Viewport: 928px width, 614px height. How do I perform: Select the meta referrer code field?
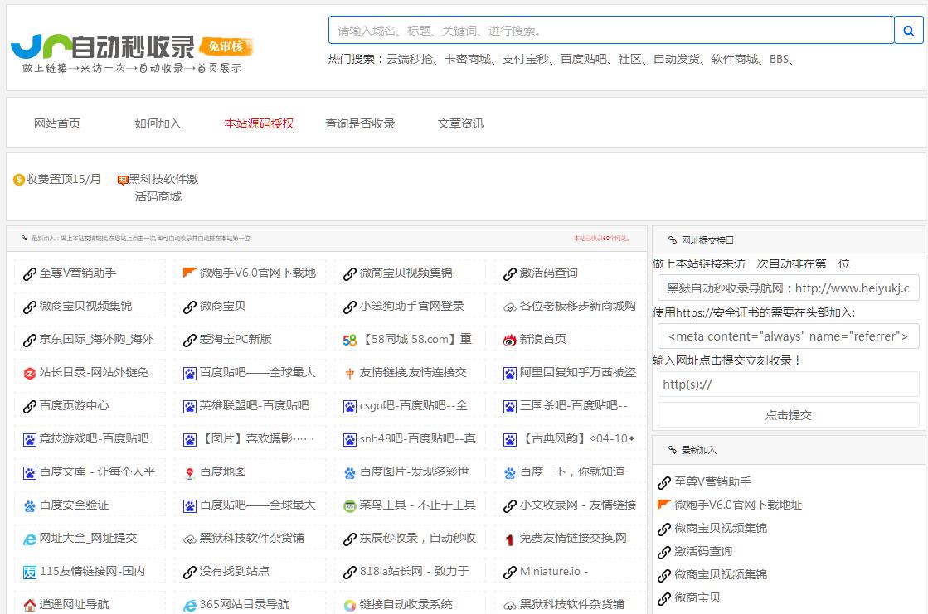click(x=788, y=336)
